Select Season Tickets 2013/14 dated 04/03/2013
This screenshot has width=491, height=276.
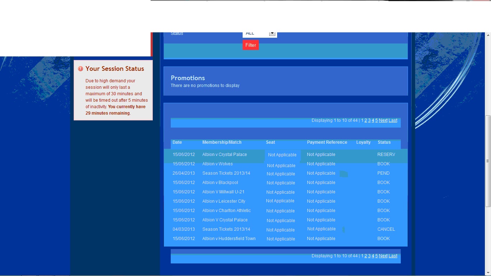coord(226,229)
